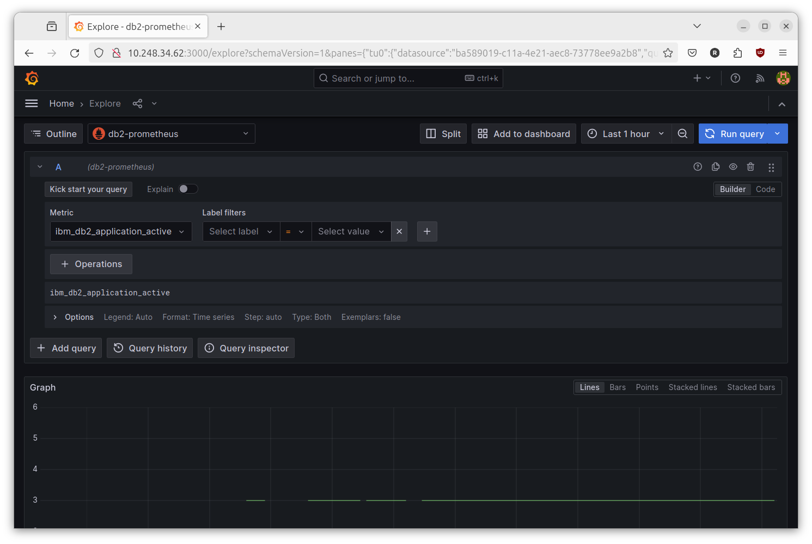This screenshot has width=812, height=544.
Task: Reload the page in browser
Action: (x=75, y=53)
